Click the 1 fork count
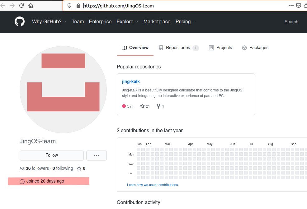 click(163, 106)
